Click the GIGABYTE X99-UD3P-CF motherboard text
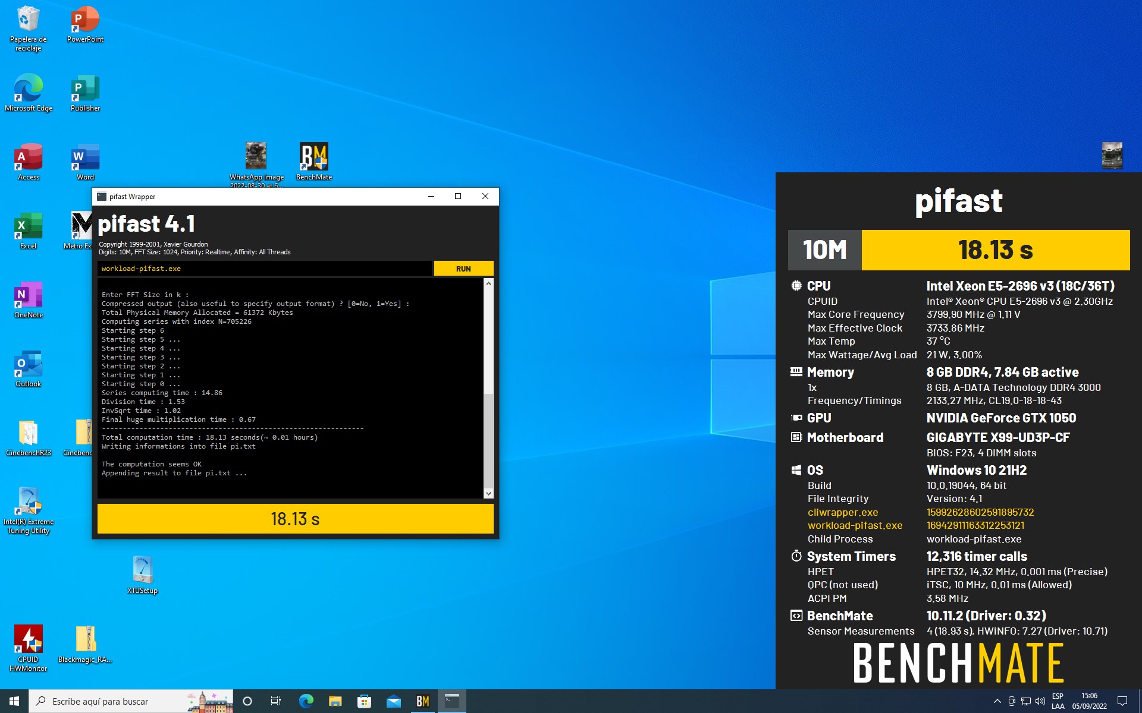The image size is (1142, 713). click(x=997, y=437)
